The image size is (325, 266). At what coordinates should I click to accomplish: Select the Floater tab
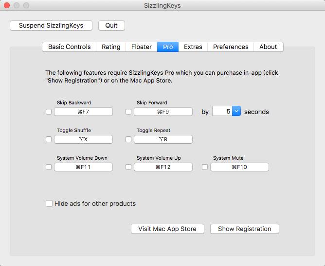coord(142,47)
